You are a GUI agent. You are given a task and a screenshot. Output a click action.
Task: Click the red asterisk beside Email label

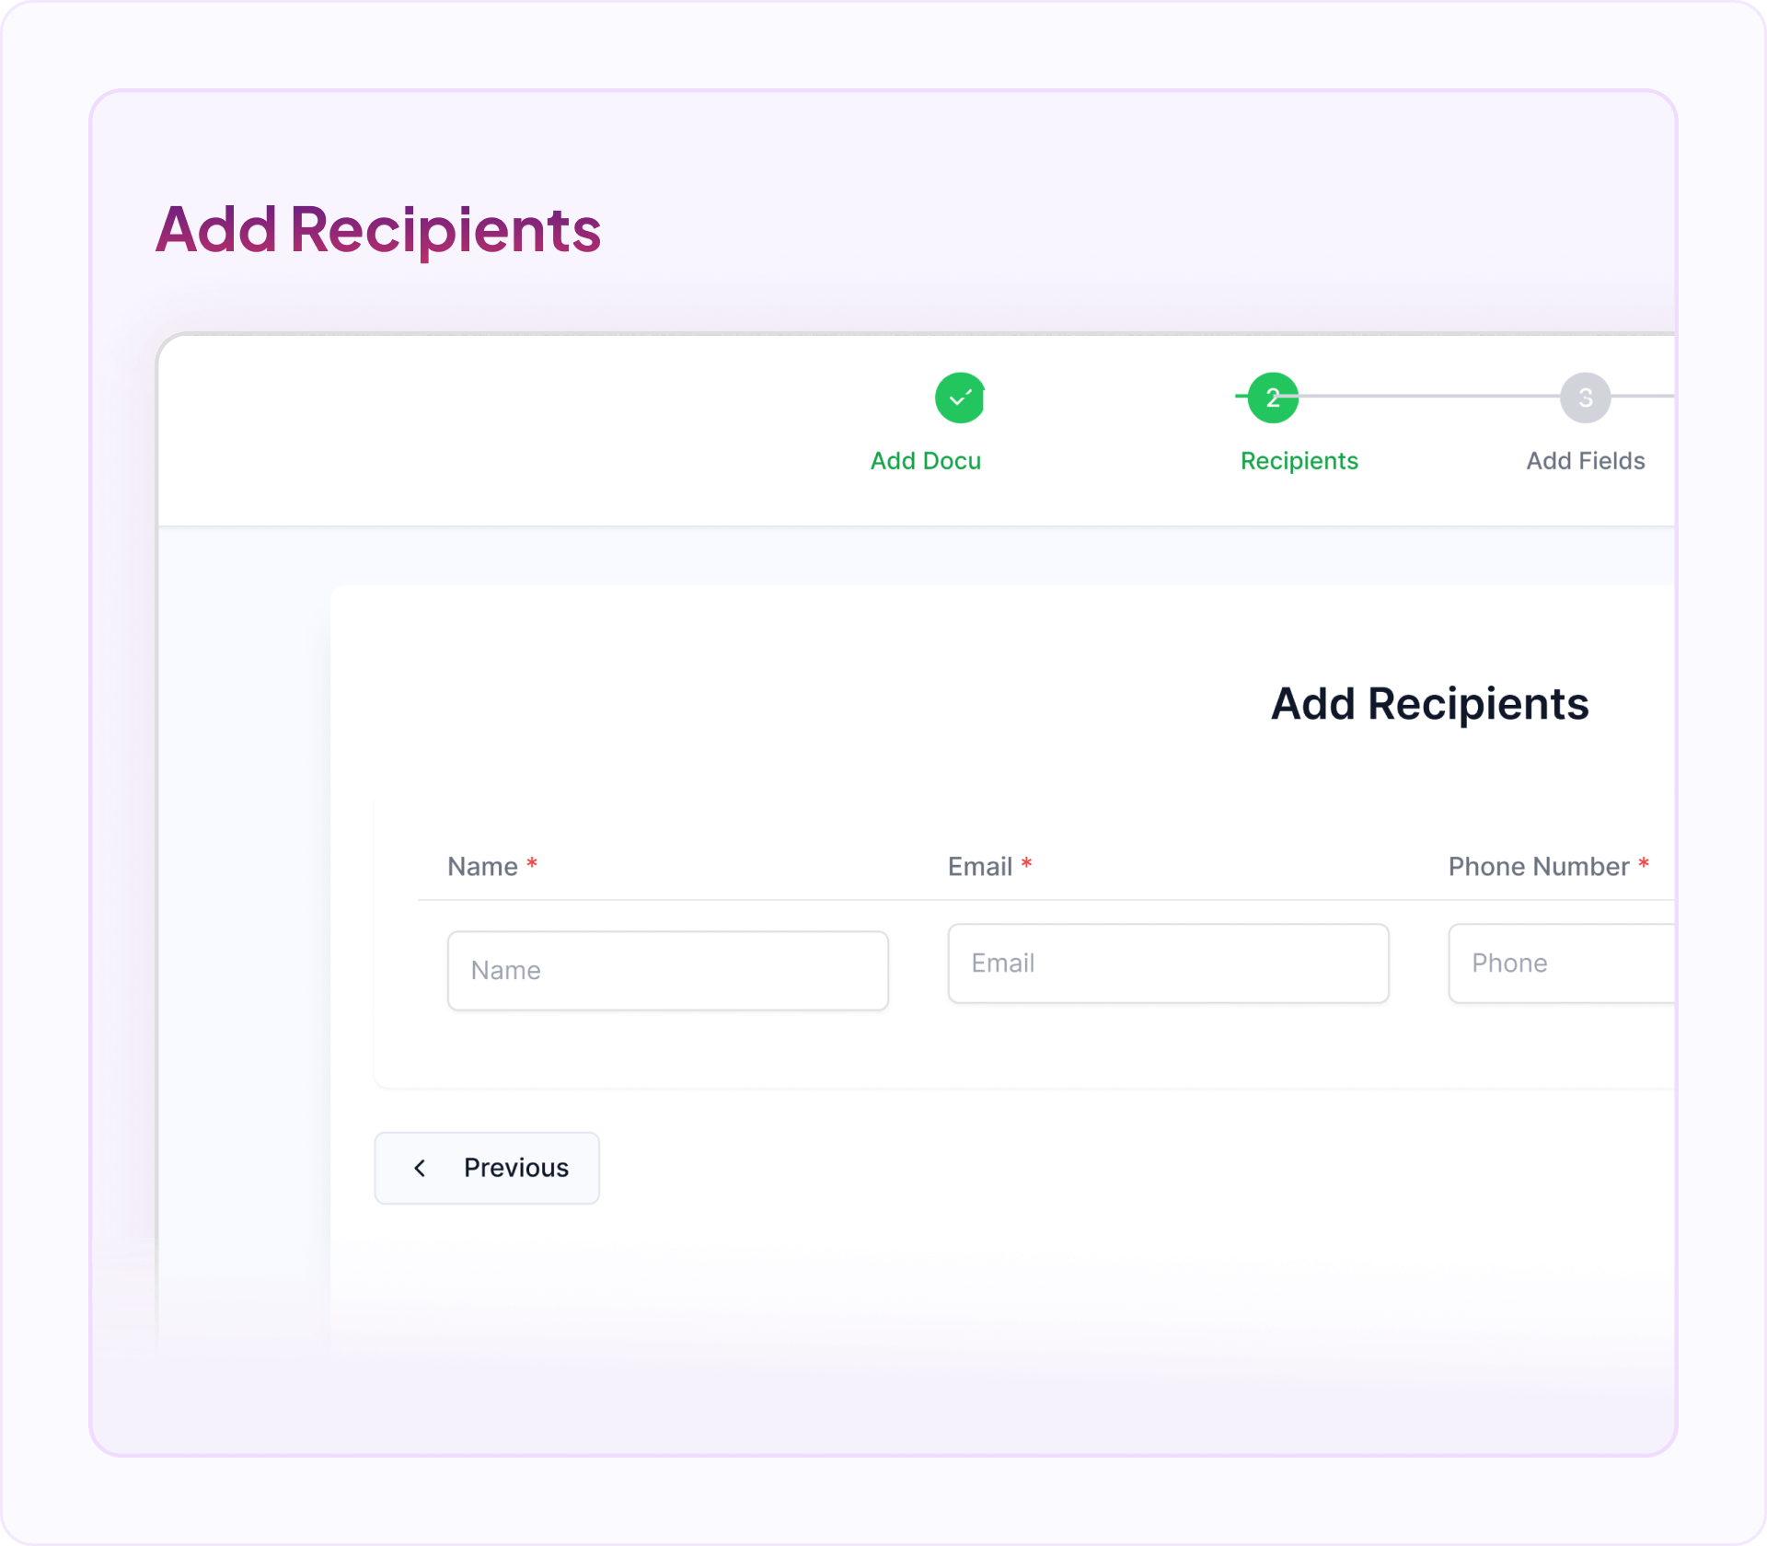[x=1026, y=864]
